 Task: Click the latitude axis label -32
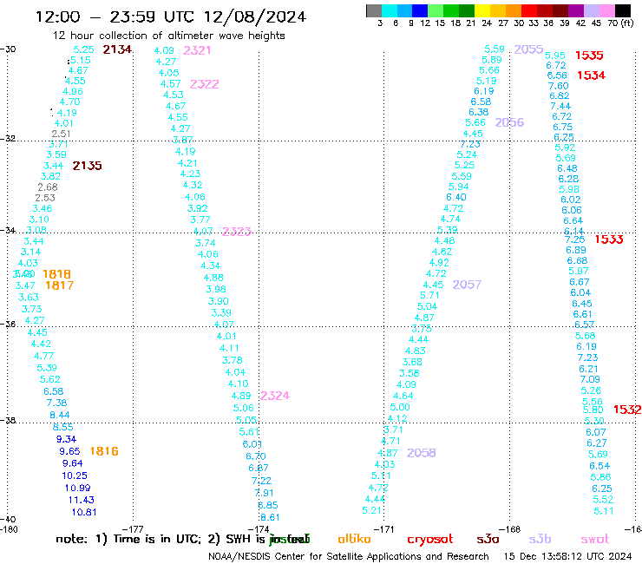click(8, 139)
